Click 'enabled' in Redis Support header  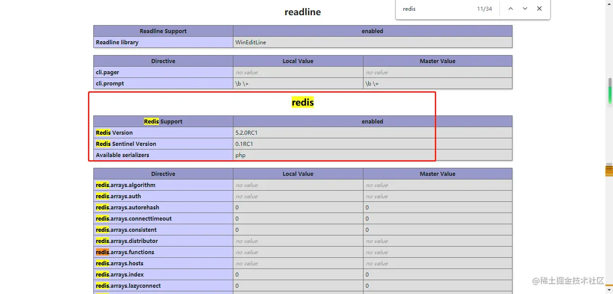372,122
